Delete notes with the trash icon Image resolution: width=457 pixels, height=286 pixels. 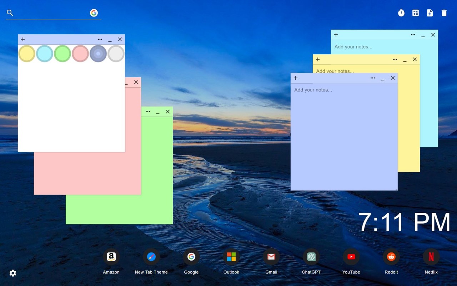pos(444,13)
